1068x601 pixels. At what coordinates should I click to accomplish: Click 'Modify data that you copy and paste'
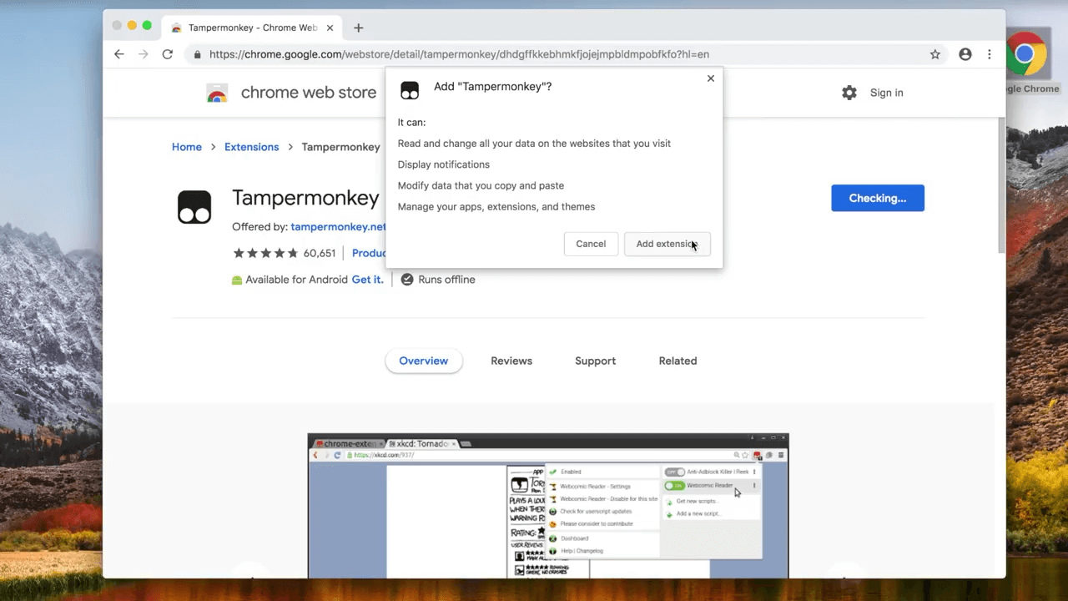point(481,185)
